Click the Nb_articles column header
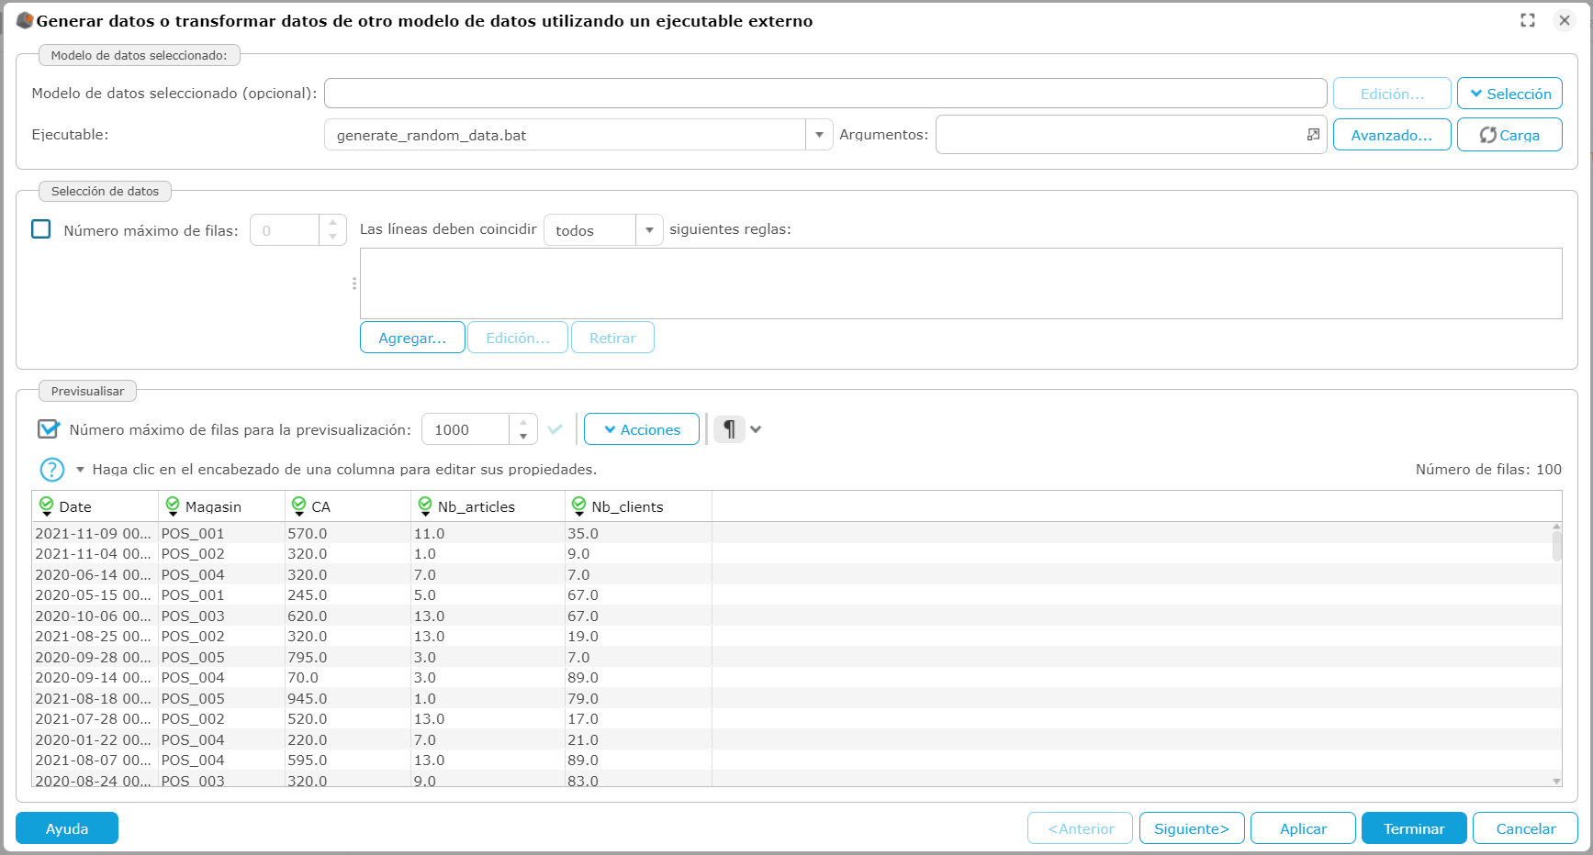This screenshot has width=1593, height=855. (488, 506)
